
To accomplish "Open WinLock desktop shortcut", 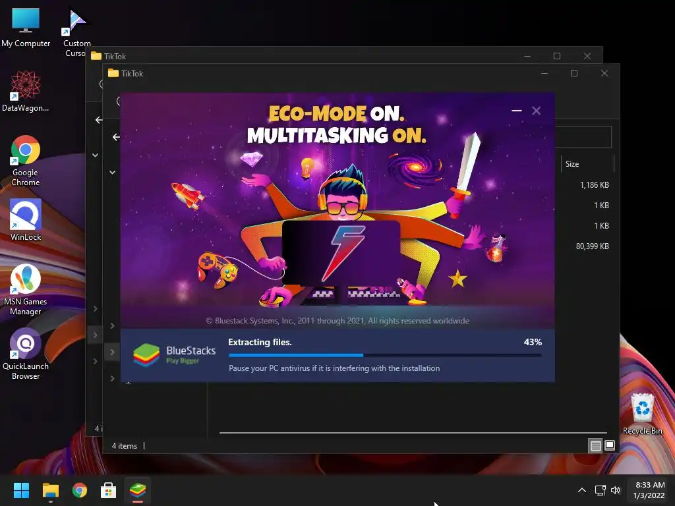I will [x=26, y=220].
